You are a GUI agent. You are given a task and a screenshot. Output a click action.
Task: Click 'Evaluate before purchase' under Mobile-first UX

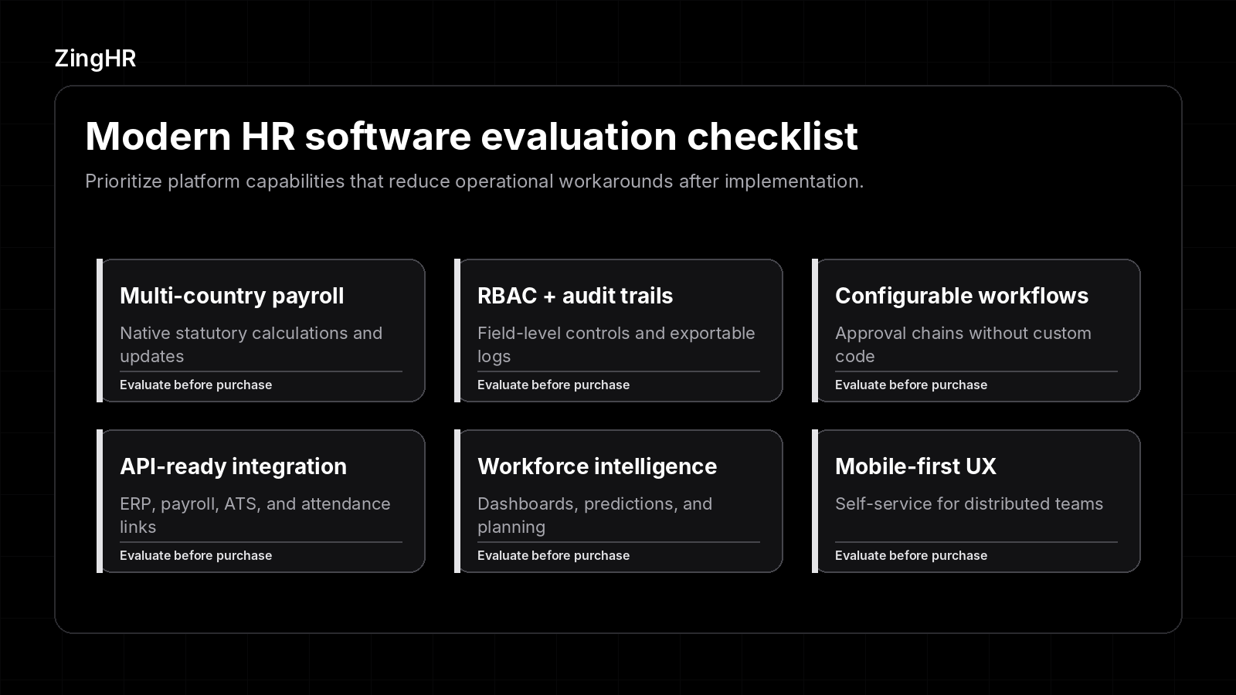(911, 555)
